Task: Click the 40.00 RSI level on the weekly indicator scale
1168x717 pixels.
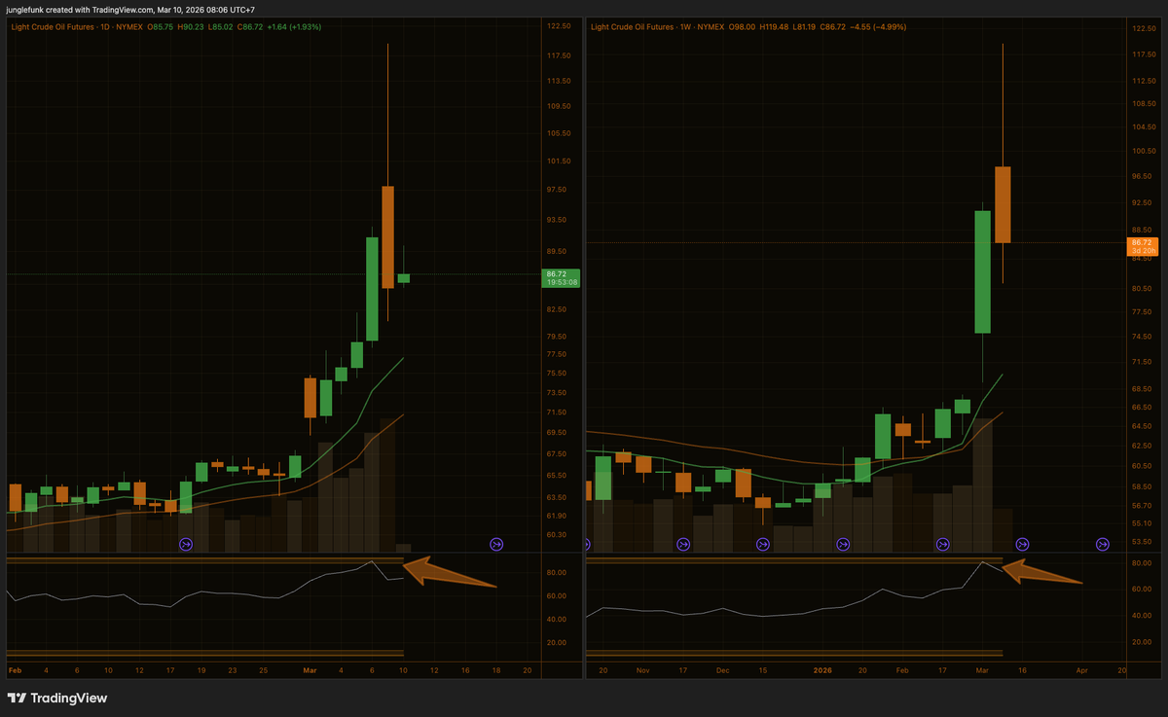Action: tap(1143, 616)
